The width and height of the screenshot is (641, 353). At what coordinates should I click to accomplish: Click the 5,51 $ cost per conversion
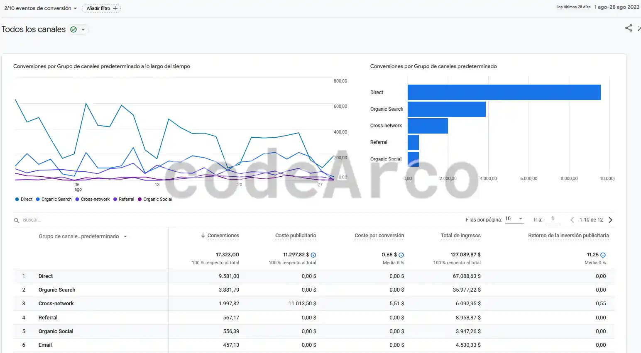click(397, 304)
